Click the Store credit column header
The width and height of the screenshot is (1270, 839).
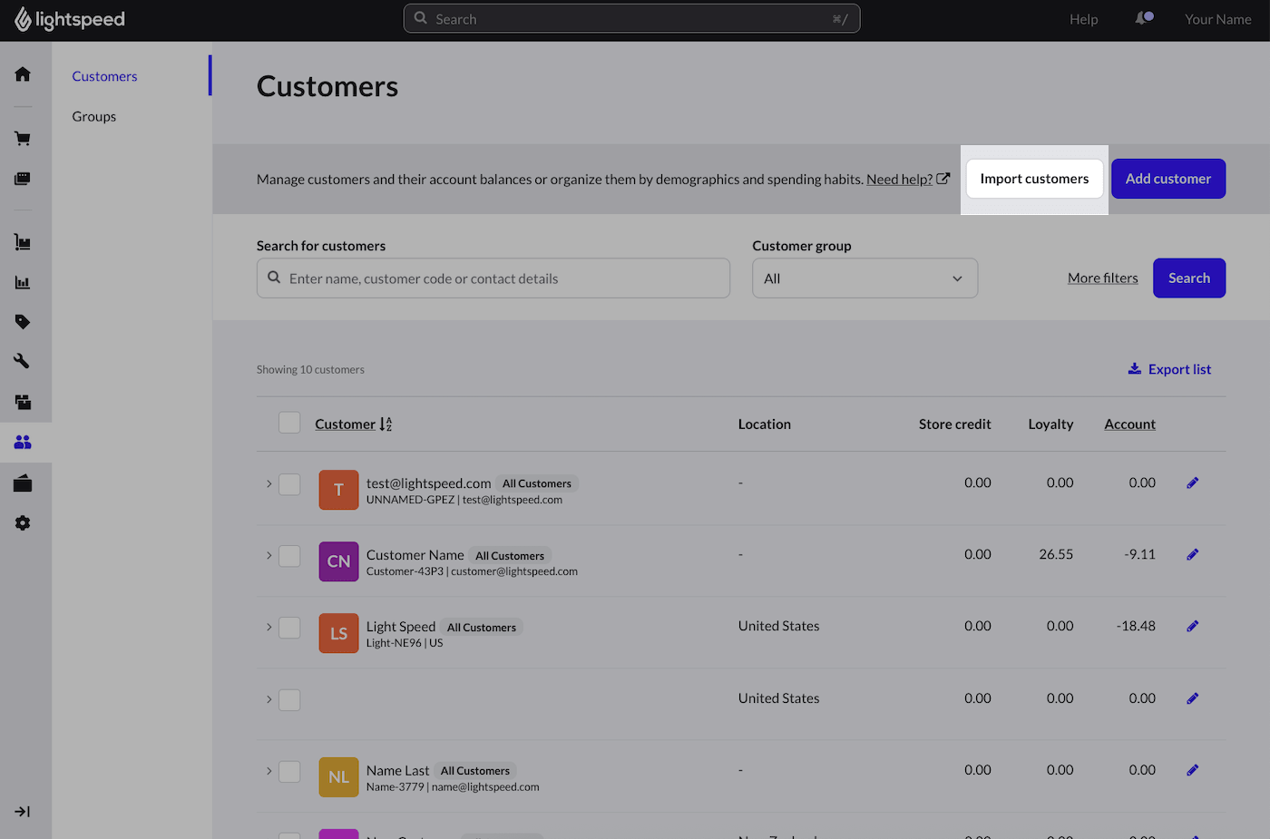point(954,424)
